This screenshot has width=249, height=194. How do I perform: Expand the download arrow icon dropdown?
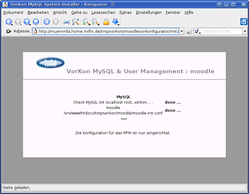[118, 25]
